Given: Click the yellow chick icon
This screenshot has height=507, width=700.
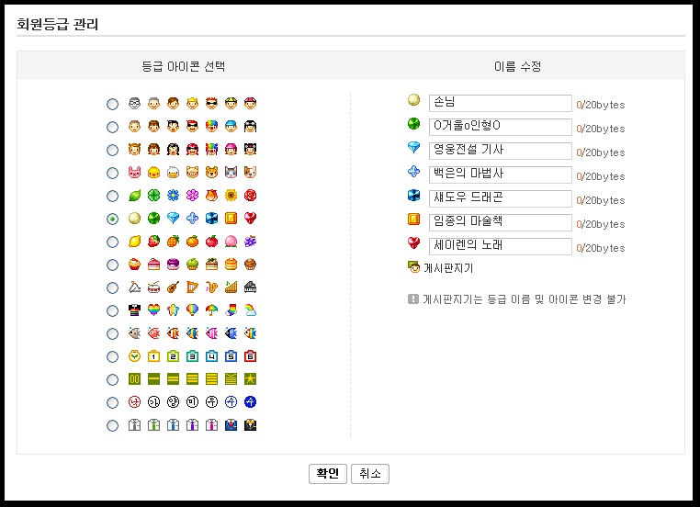Looking at the screenshot, I should pyautogui.click(x=153, y=173).
